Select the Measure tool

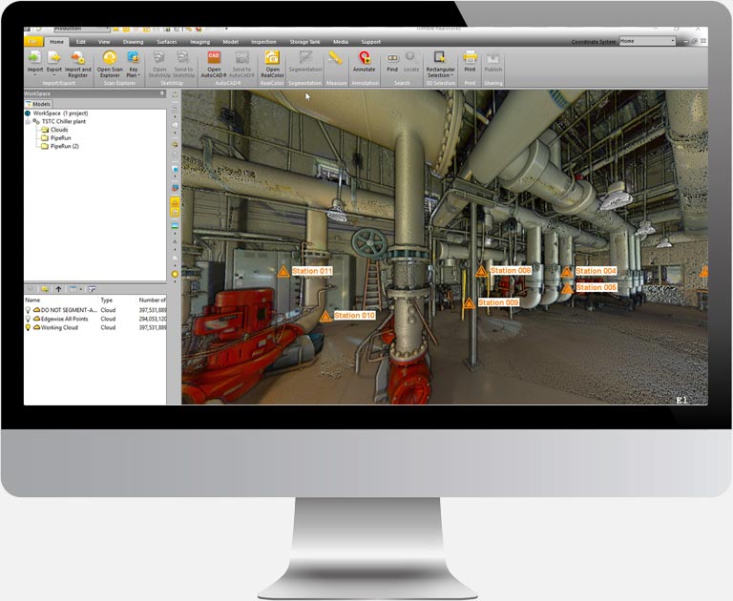coord(336,59)
